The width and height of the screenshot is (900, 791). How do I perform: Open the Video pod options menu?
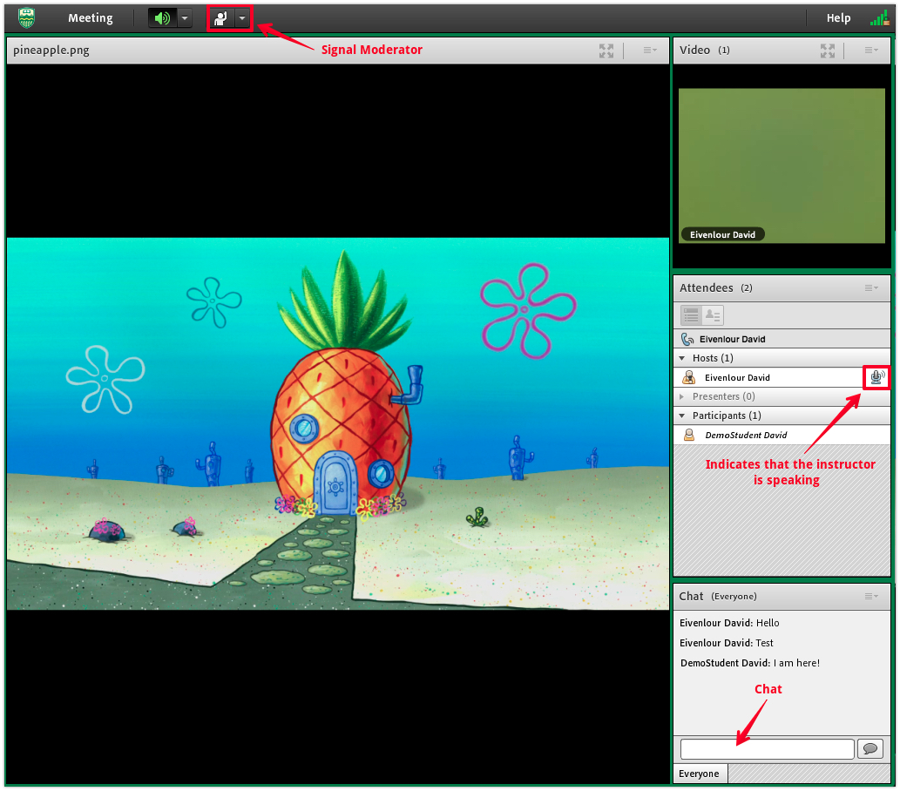(871, 51)
